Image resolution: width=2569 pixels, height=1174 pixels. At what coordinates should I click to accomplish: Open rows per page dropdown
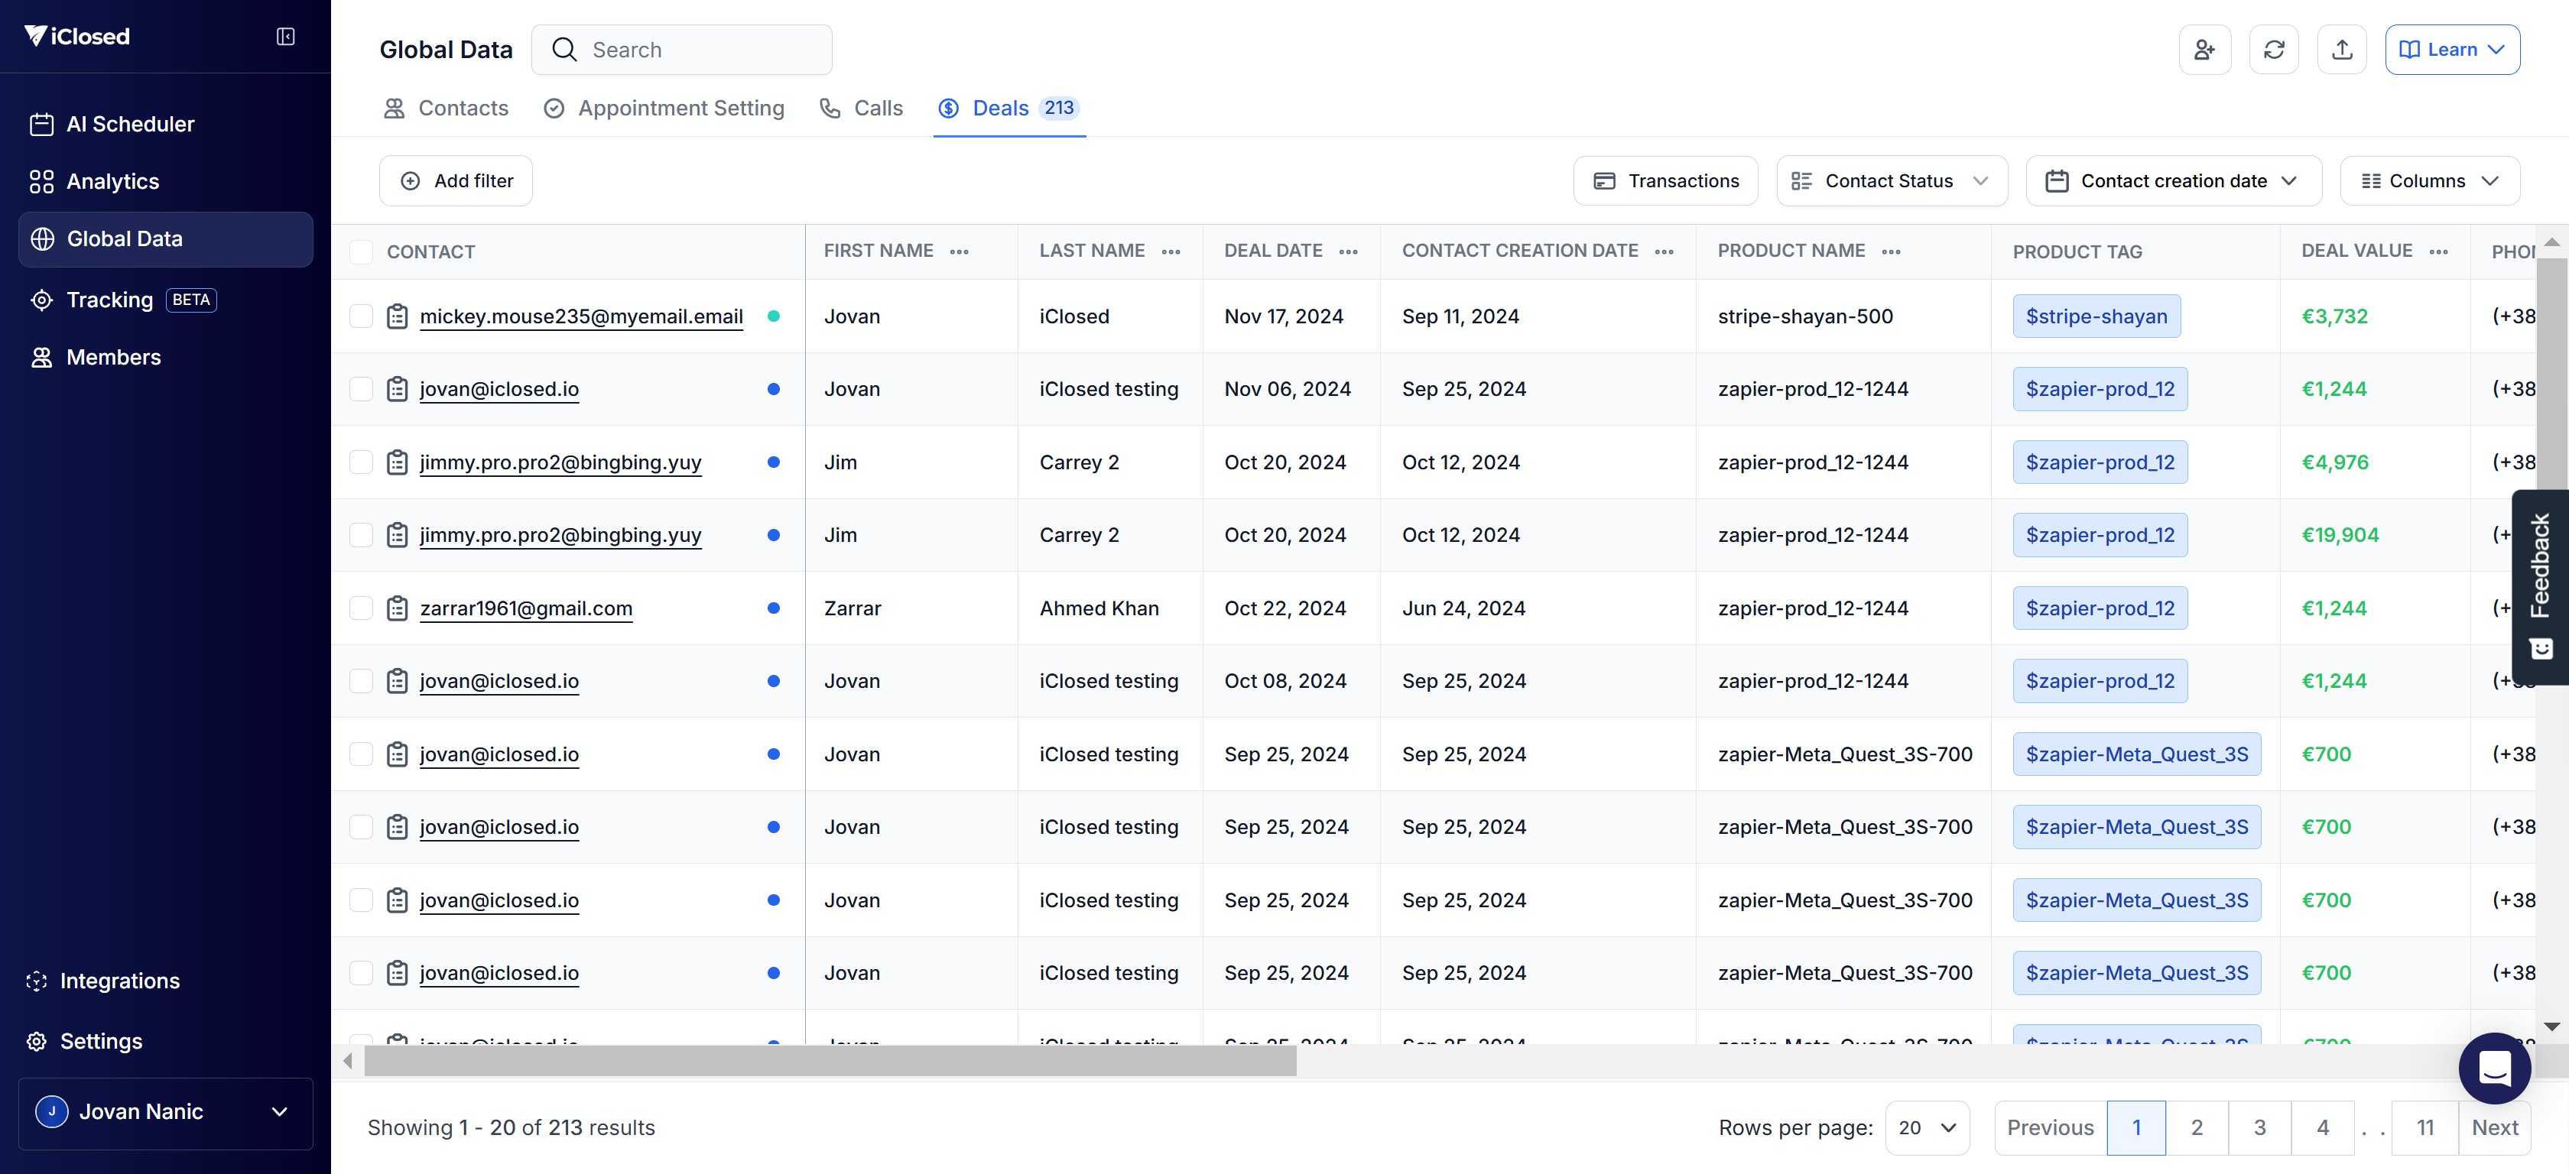(1927, 1127)
